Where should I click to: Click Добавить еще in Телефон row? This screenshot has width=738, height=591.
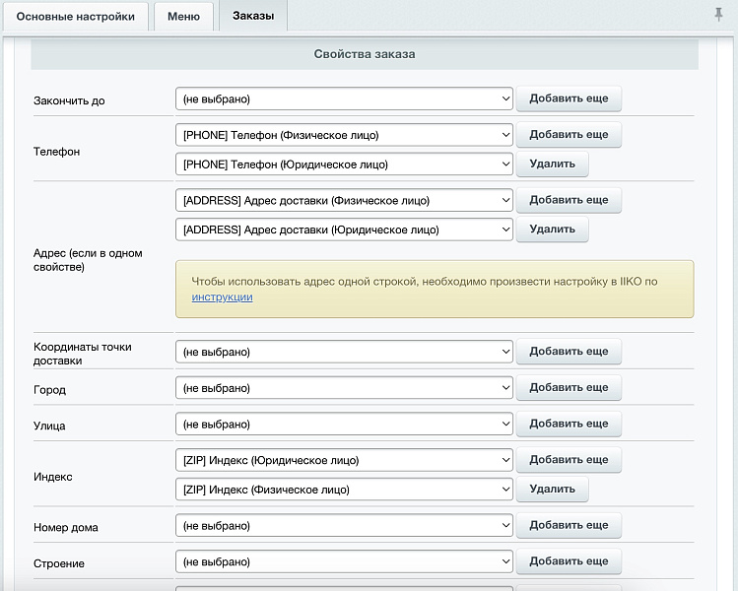pyautogui.click(x=569, y=135)
